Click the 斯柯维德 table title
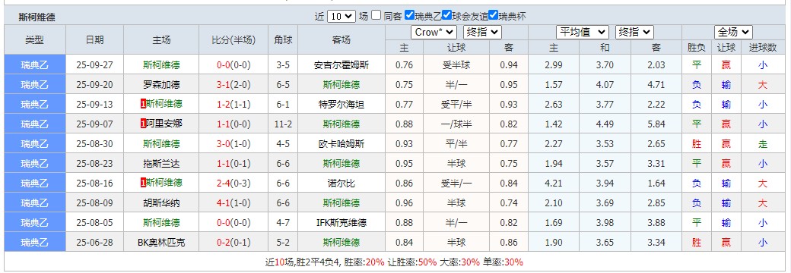The image size is (791, 273). [x=37, y=17]
